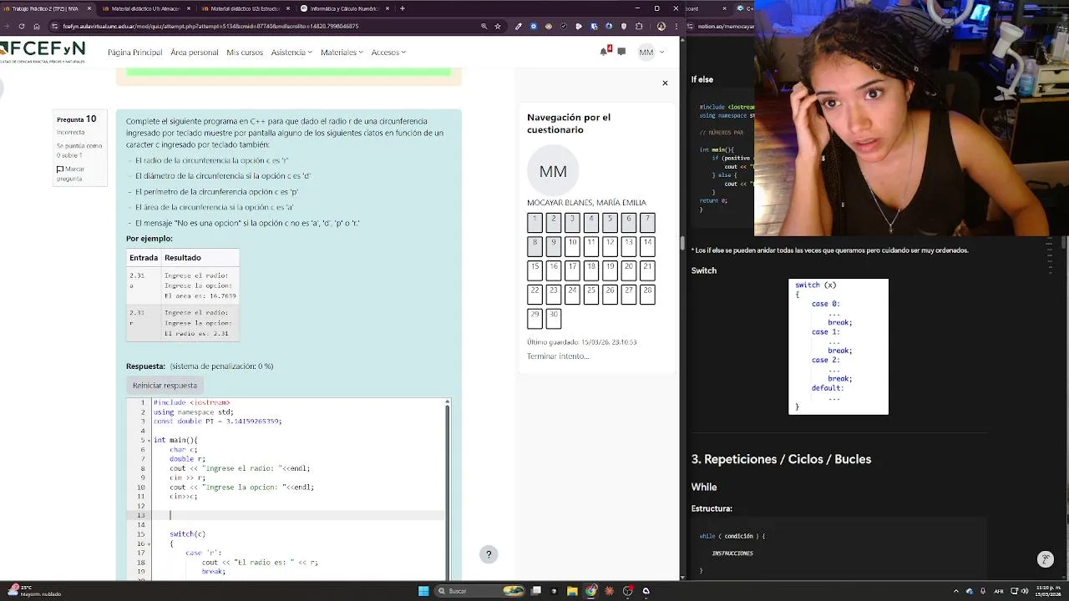Click the taskbar volume speaker icon

tap(1025, 591)
